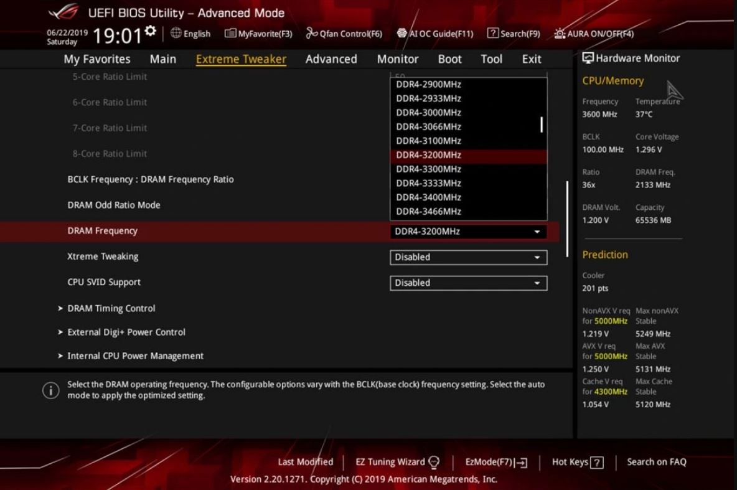This screenshot has width=737, height=490.
Task: Select DDR4-2933MHz option
Action: (469, 99)
